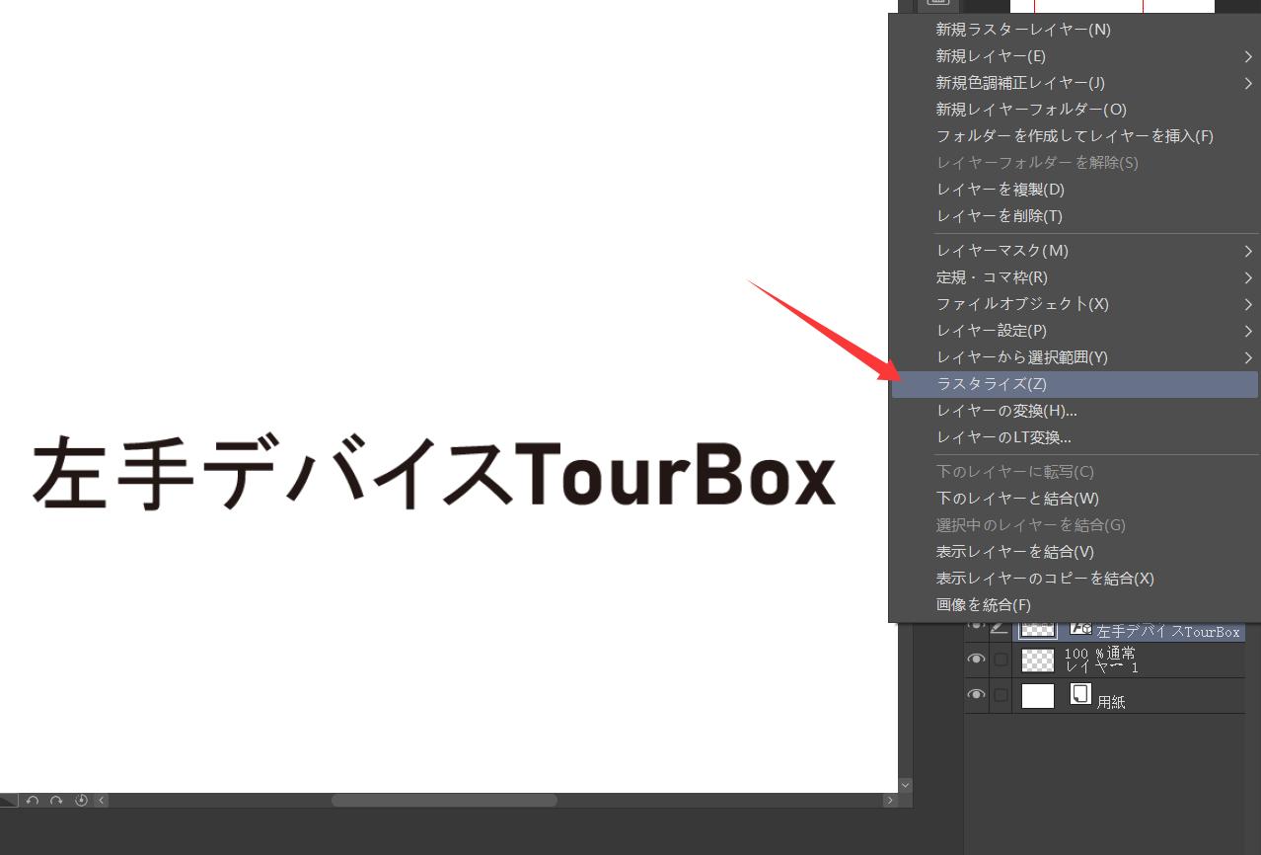Click the text layer type icon
The image size is (1261, 855).
(x=1080, y=629)
